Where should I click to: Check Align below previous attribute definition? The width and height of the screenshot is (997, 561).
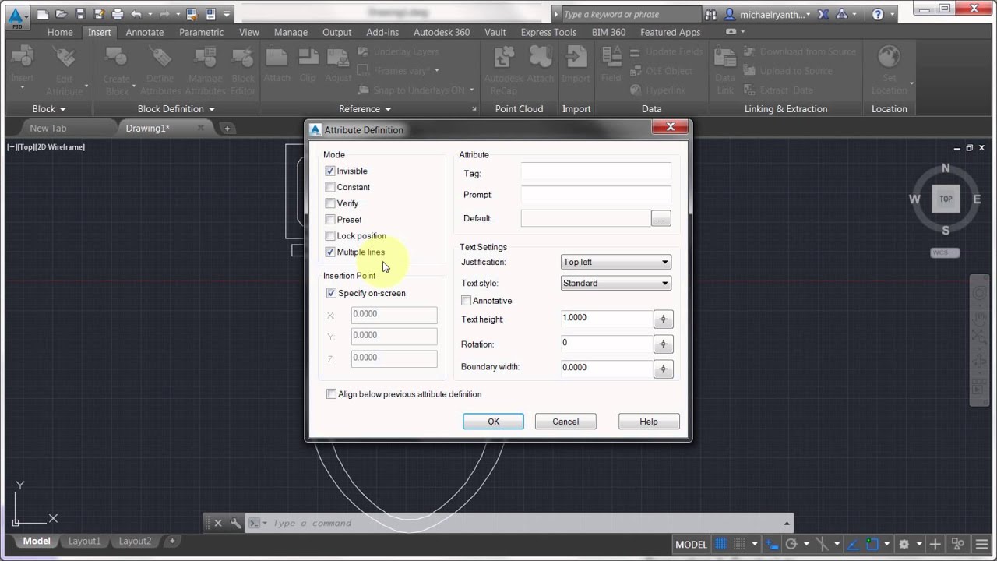pyautogui.click(x=331, y=394)
